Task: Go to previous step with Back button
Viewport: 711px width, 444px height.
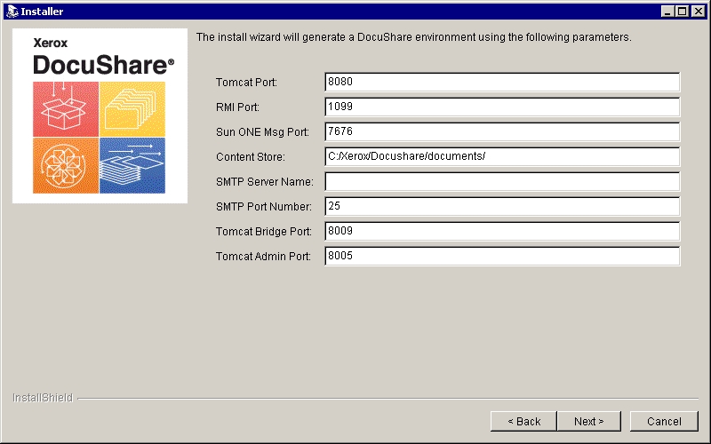Action: [523, 421]
